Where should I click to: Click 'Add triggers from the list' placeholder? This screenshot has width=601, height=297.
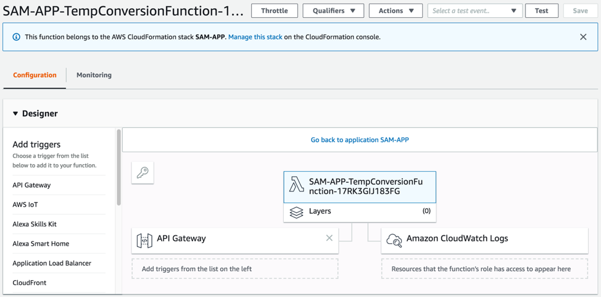point(235,269)
